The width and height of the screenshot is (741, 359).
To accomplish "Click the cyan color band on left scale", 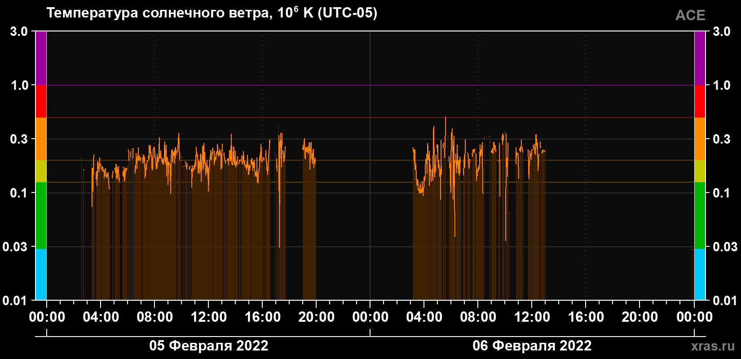I will click(41, 275).
